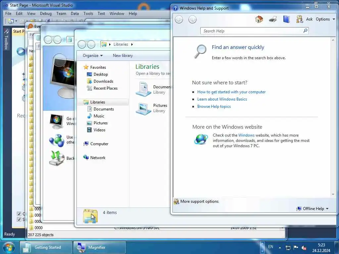Click the muted volume tray icon
The image size is (339, 254).
[x=304, y=248]
